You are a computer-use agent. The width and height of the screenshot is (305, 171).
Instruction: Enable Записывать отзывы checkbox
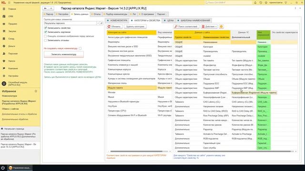45,40
